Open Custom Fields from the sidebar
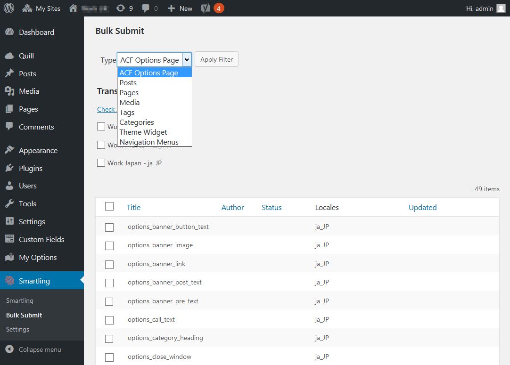Viewport: 510px width, 365px height. tap(41, 240)
